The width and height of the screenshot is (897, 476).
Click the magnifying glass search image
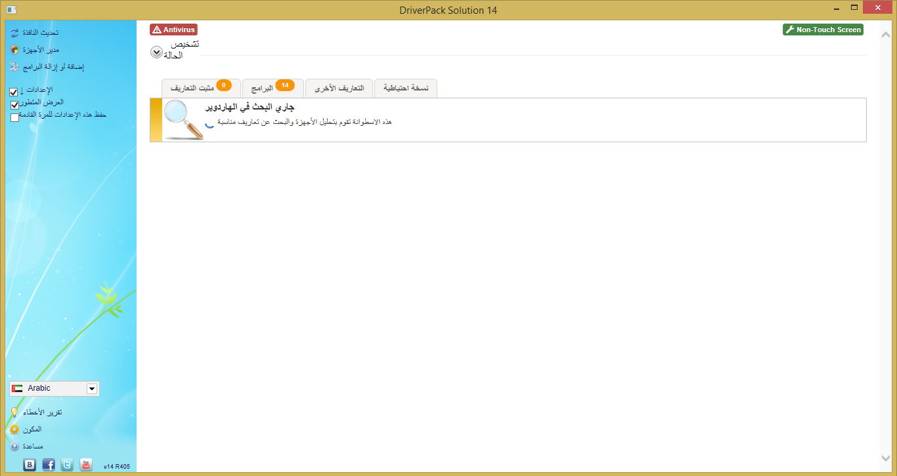183,120
